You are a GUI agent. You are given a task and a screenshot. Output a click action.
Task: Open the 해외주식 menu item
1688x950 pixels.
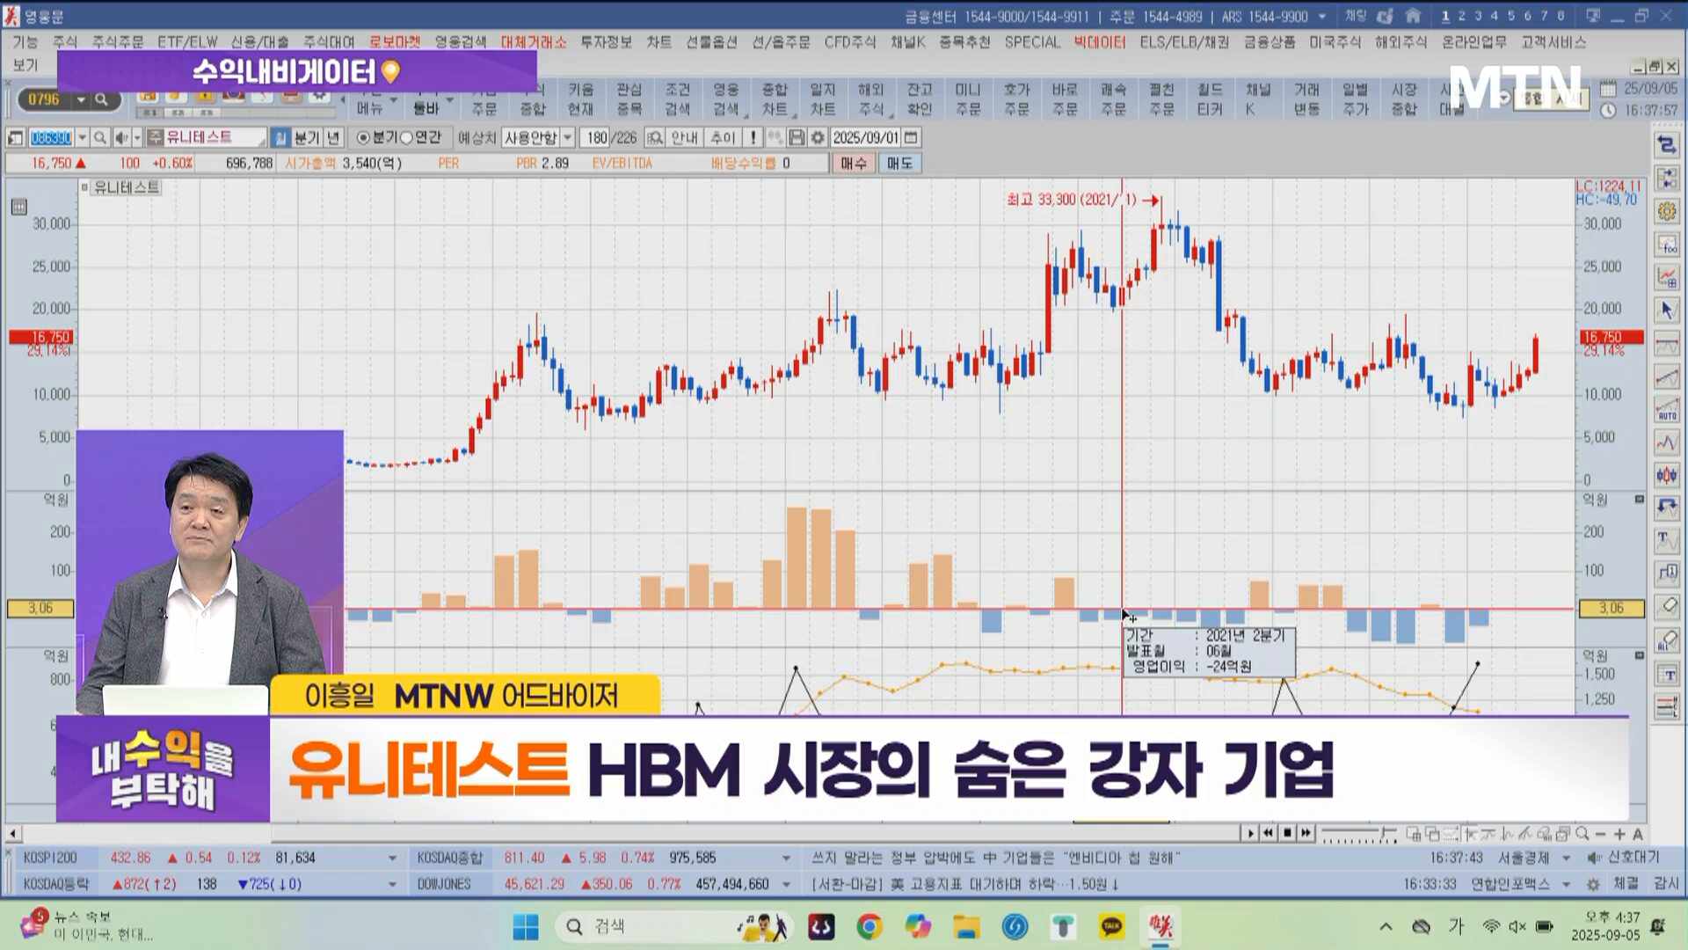coord(1401,42)
